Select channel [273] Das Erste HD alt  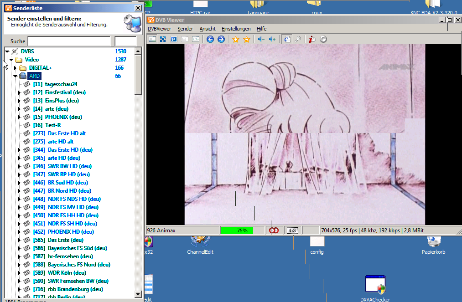click(x=59, y=133)
